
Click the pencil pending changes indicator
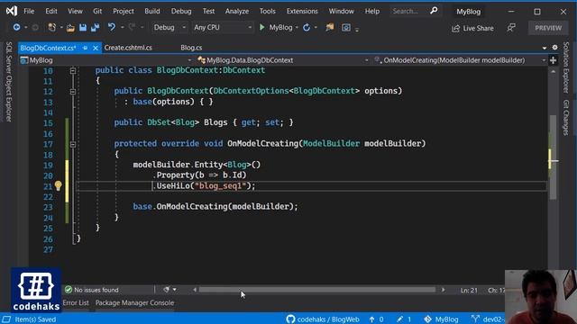tap(404, 319)
